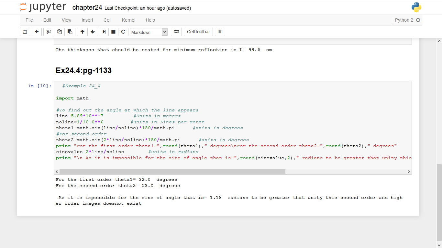
Task: Click the Jupyter logo
Action: (x=42, y=7)
